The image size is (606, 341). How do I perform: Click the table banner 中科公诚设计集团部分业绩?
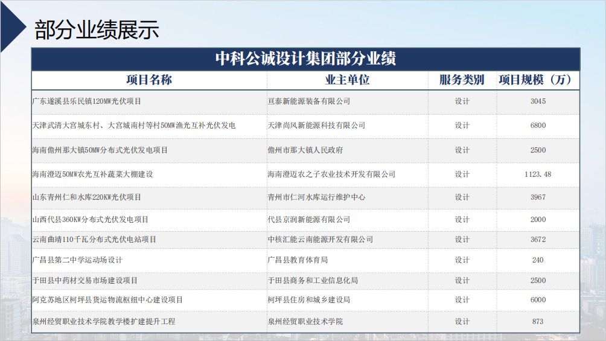(305, 59)
